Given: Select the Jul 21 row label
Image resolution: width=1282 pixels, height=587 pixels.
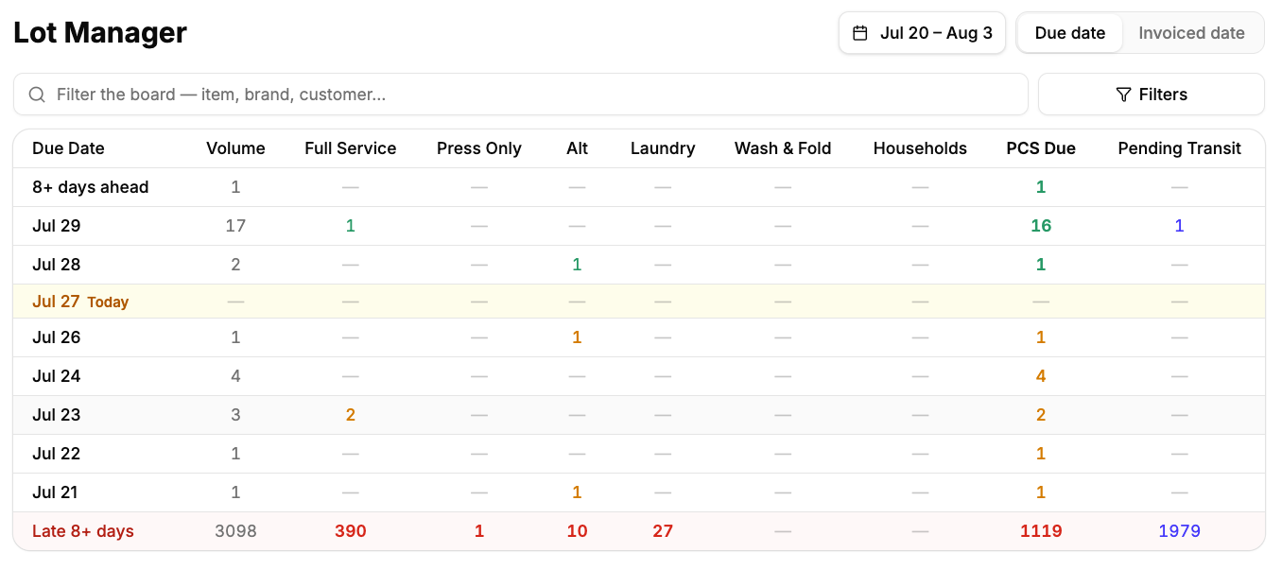Looking at the screenshot, I should pos(57,492).
